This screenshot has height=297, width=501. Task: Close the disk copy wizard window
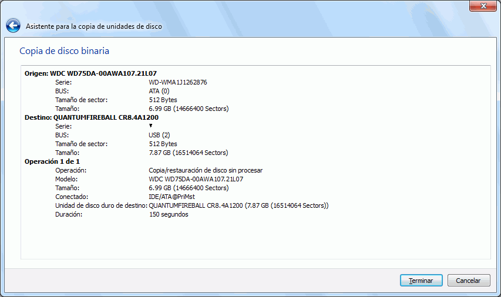[483, 6]
